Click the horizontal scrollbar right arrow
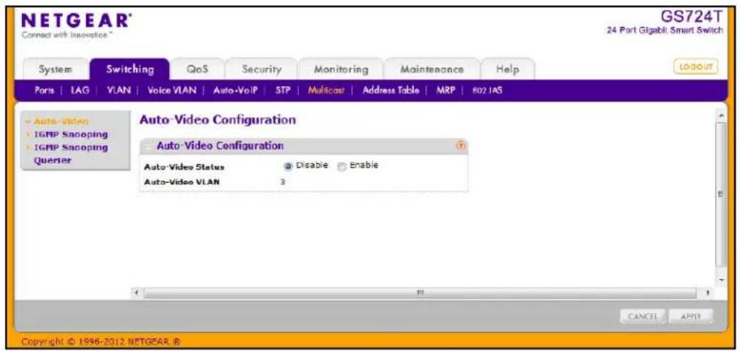 point(709,292)
